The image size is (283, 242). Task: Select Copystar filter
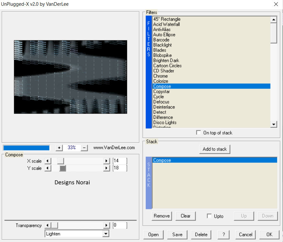211,92
